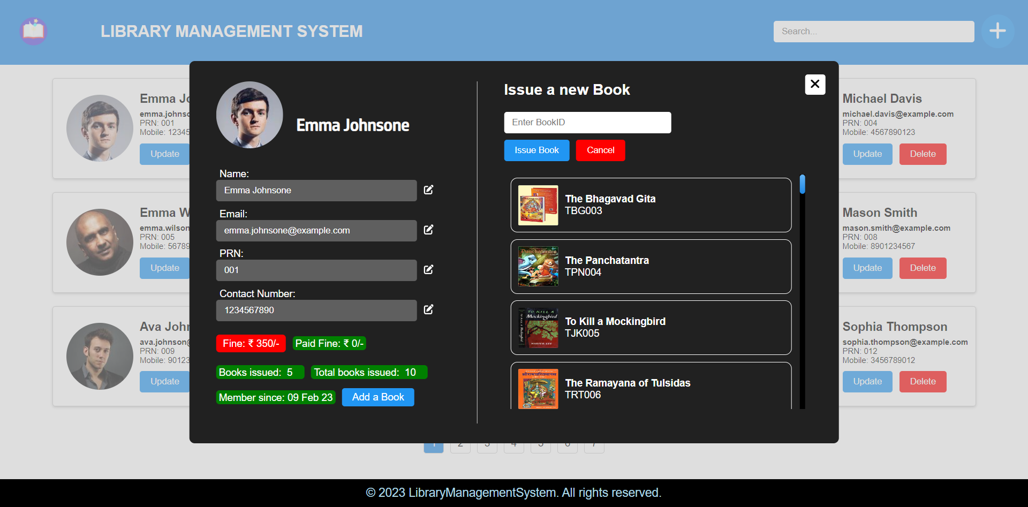Type in the Enter BookID field
The height and width of the screenshot is (507, 1028).
click(587, 123)
